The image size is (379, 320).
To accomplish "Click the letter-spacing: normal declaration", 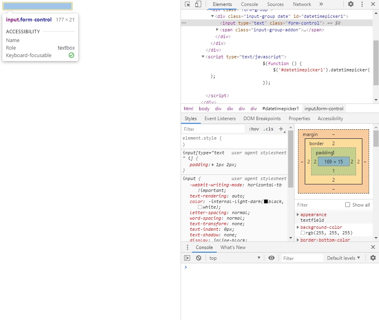I will (x=219, y=213).
